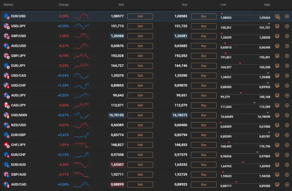Click the plus icon next to CAD/JPY

point(287,105)
